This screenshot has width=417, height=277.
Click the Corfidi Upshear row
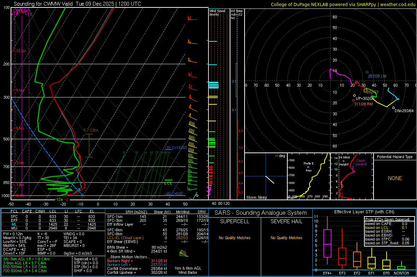pyautogui.click(x=137, y=272)
